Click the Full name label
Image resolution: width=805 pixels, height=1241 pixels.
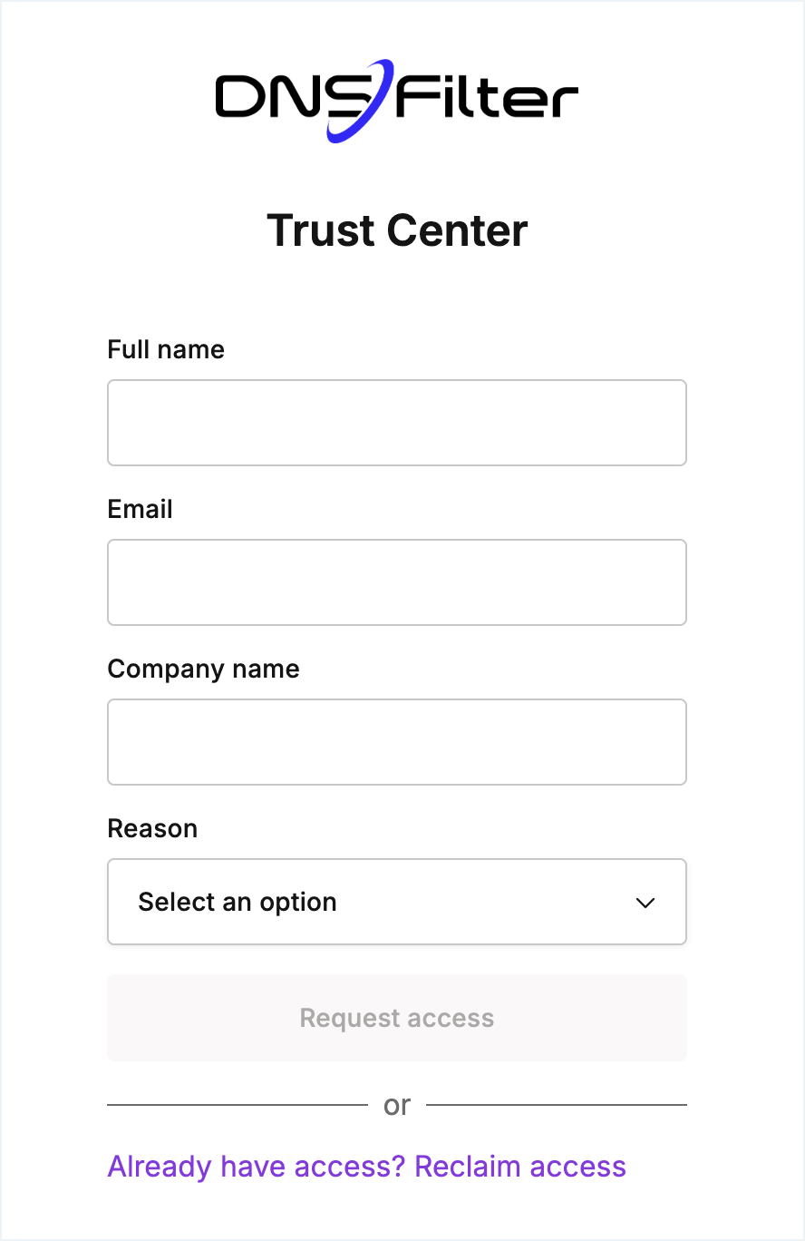click(x=166, y=349)
